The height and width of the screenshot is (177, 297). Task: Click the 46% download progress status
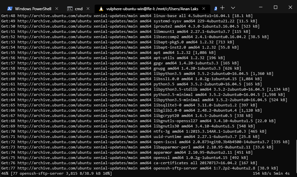56,173
